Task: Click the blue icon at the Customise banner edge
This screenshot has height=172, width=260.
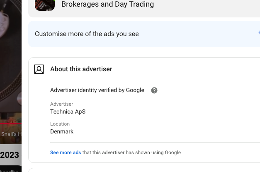Action: pyautogui.click(x=258, y=33)
